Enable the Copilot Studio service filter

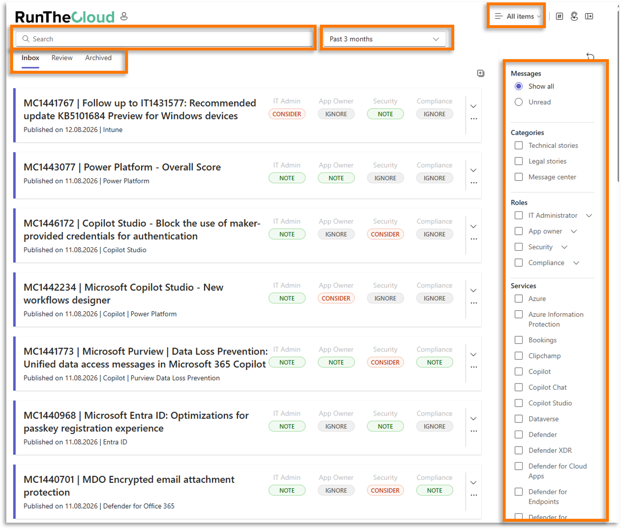(519, 403)
